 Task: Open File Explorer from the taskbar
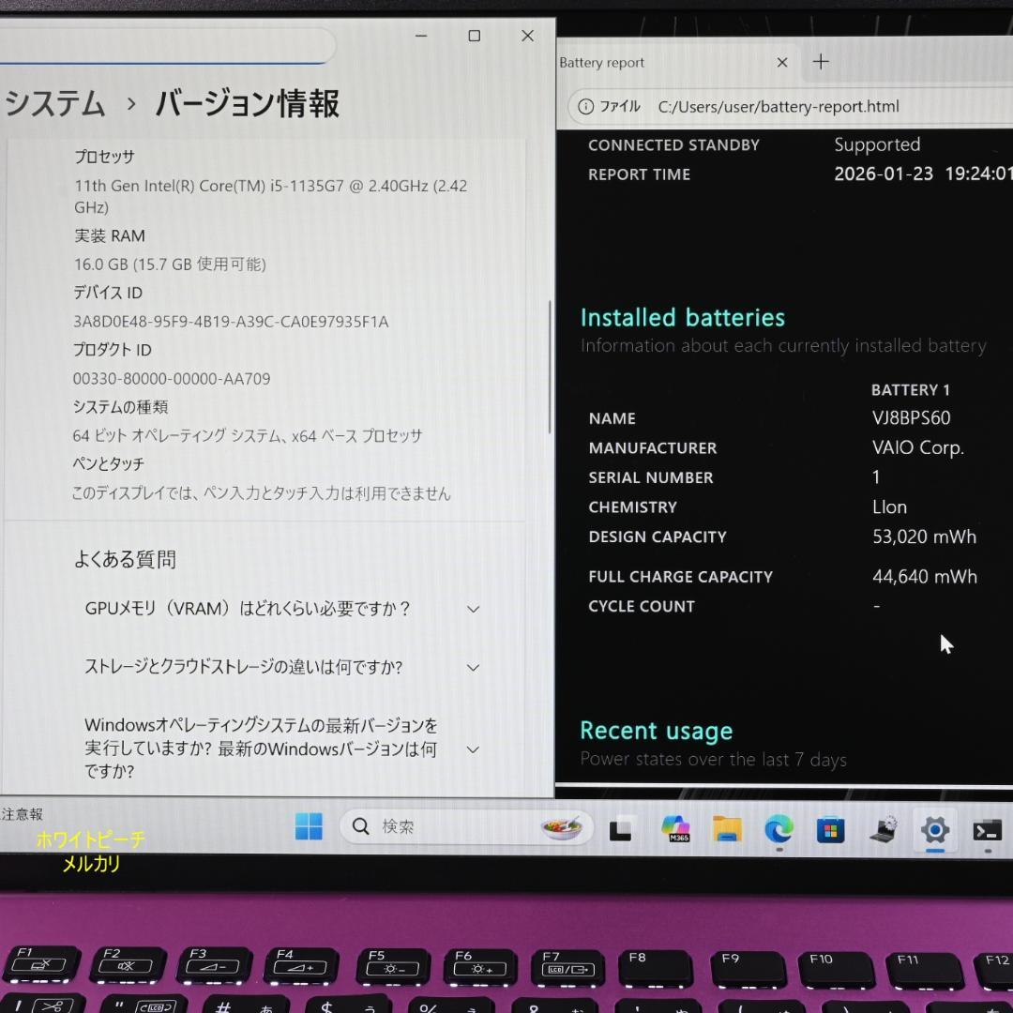(727, 830)
